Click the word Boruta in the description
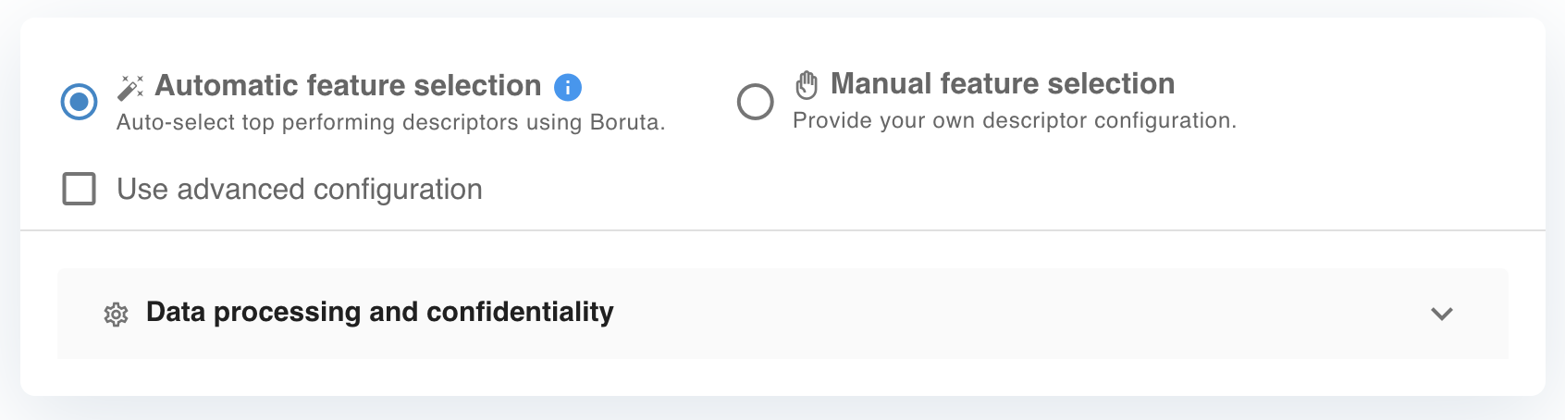1565x420 pixels. click(626, 122)
